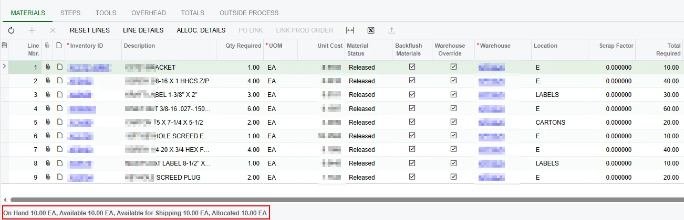Open attachment paperclip for line 7

pos(48,149)
